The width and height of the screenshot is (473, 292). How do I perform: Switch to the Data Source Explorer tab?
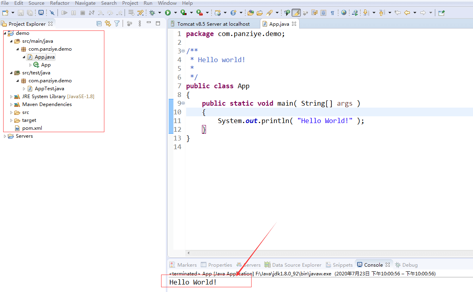point(293,265)
